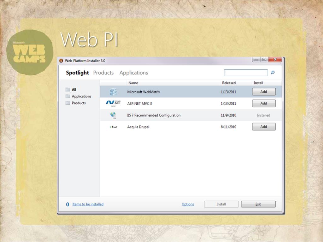The image size is (323, 242).
Task: Open the Options link
Action: click(x=188, y=204)
